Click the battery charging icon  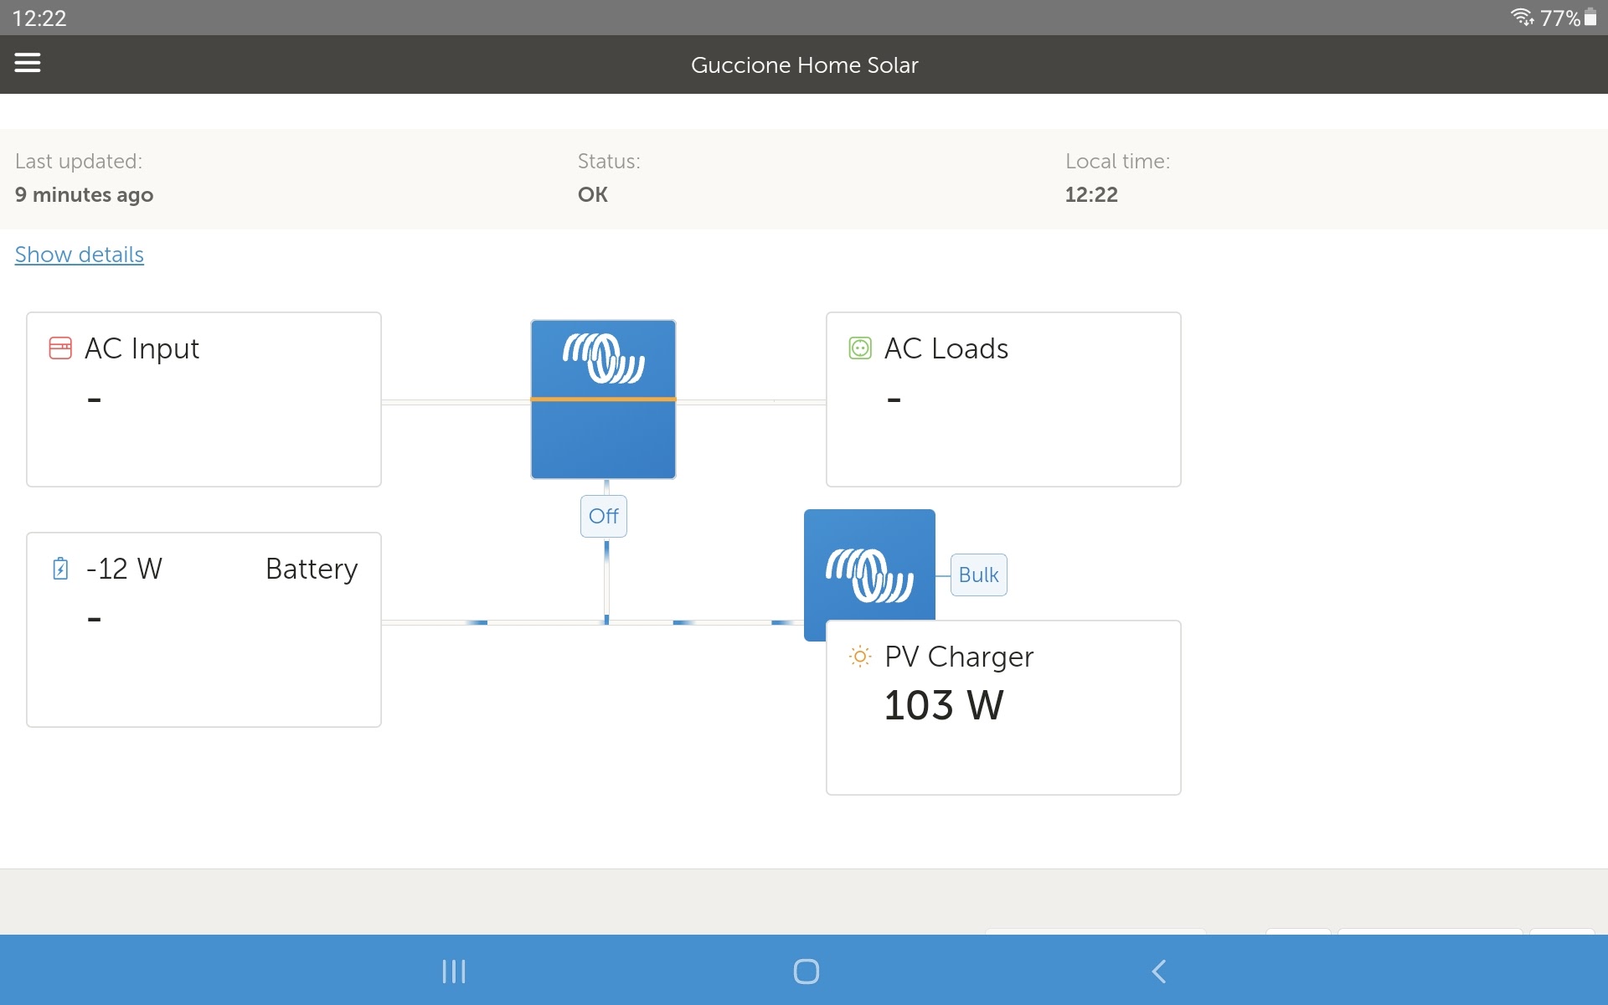tap(60, 569)
